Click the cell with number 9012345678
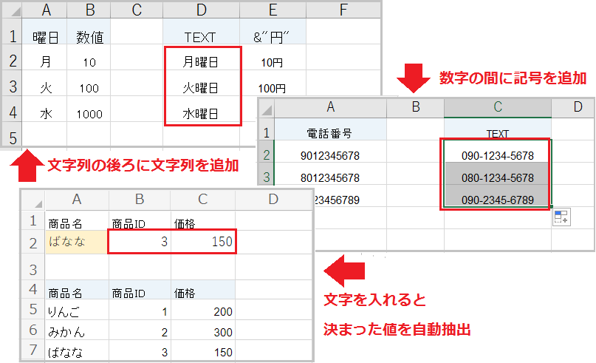The height and width of the screenshot is (363, 596). pos(330,155)
